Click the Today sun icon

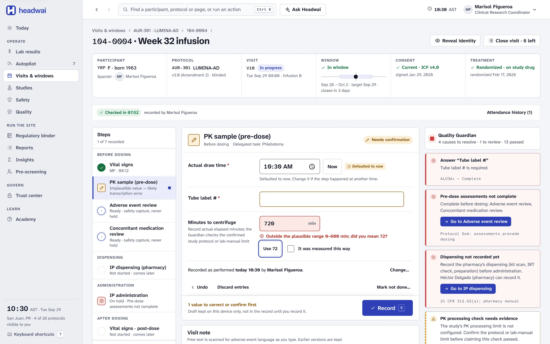10,28
